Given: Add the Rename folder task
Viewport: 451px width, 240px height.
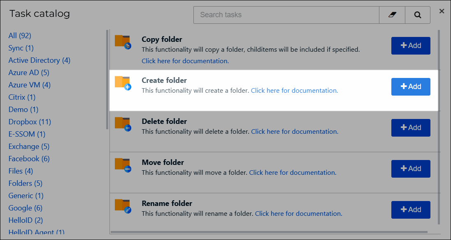Looking at the screenshot, I should click(x=411, y=210).
